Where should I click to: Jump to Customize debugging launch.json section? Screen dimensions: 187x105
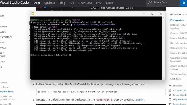click(x=179, y=59)
